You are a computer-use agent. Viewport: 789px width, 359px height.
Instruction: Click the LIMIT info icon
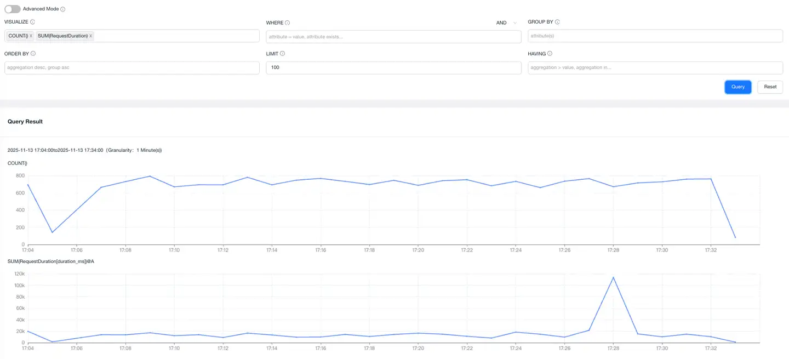[x=282, y=54]
